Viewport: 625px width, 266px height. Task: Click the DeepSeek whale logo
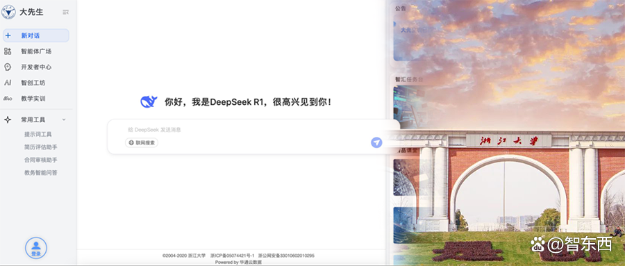coord(149,101)
